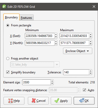Click the X (East) maximum field
The height and width of the screenshot is (108, 98).
pos(74,36)
